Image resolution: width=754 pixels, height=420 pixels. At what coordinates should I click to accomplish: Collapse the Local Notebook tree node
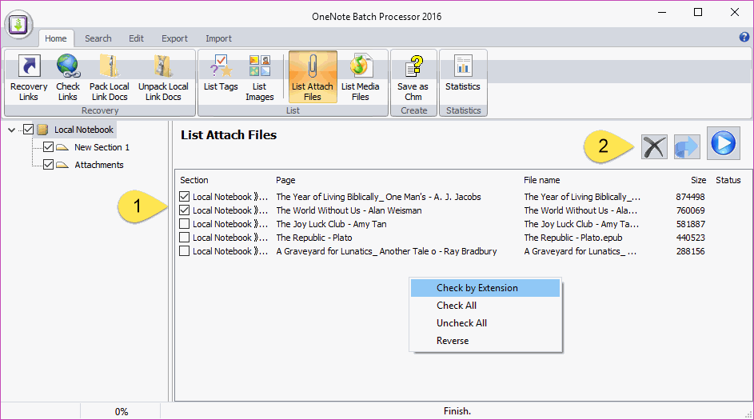pos(12,130)
